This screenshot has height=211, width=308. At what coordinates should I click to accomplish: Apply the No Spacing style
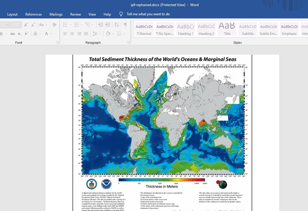[165, 29]
